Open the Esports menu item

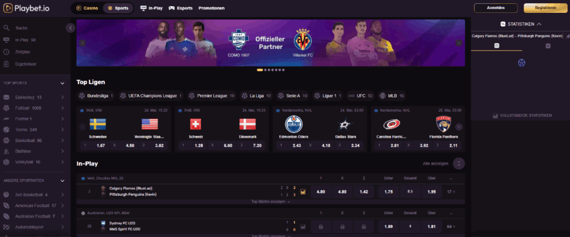click(x=180, y=8)
